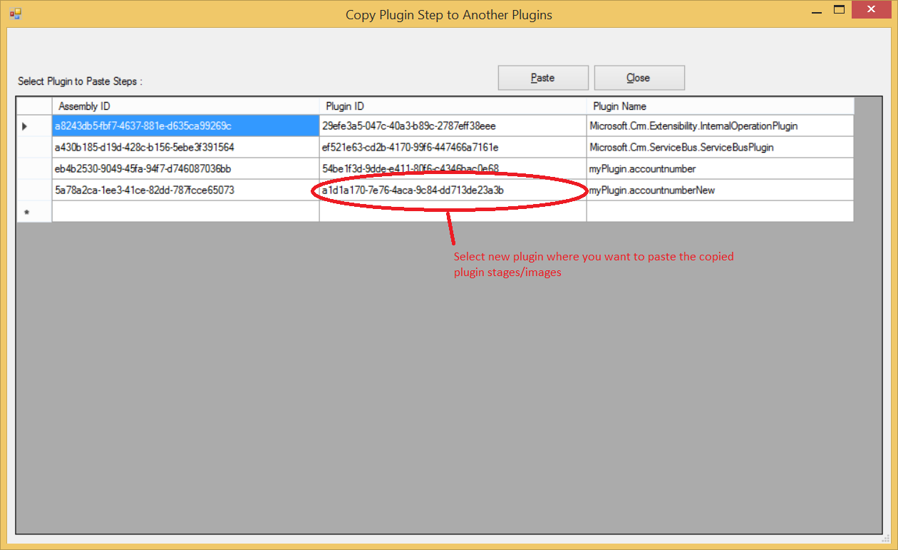Select Assembly ID 5a78a2ca in the last row
The image size is (898, 550).
pos(185,190)
